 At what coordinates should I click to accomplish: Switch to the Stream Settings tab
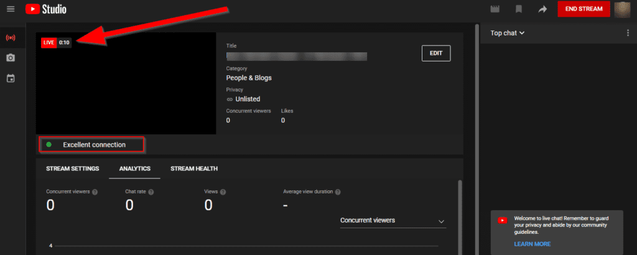point(73,169)
